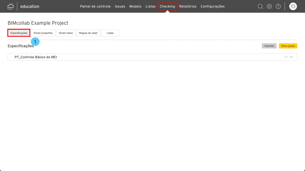Expand the PT_Controle Básico do MEI group chevron
Image resolution: width=305 pixels, height=171 pixels.
tap(291, 57)
